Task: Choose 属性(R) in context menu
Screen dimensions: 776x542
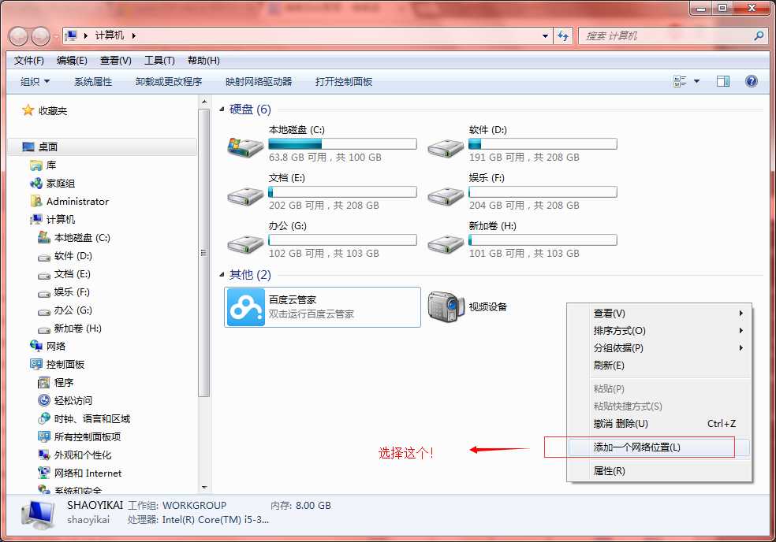Action: [x=659, y=471]
